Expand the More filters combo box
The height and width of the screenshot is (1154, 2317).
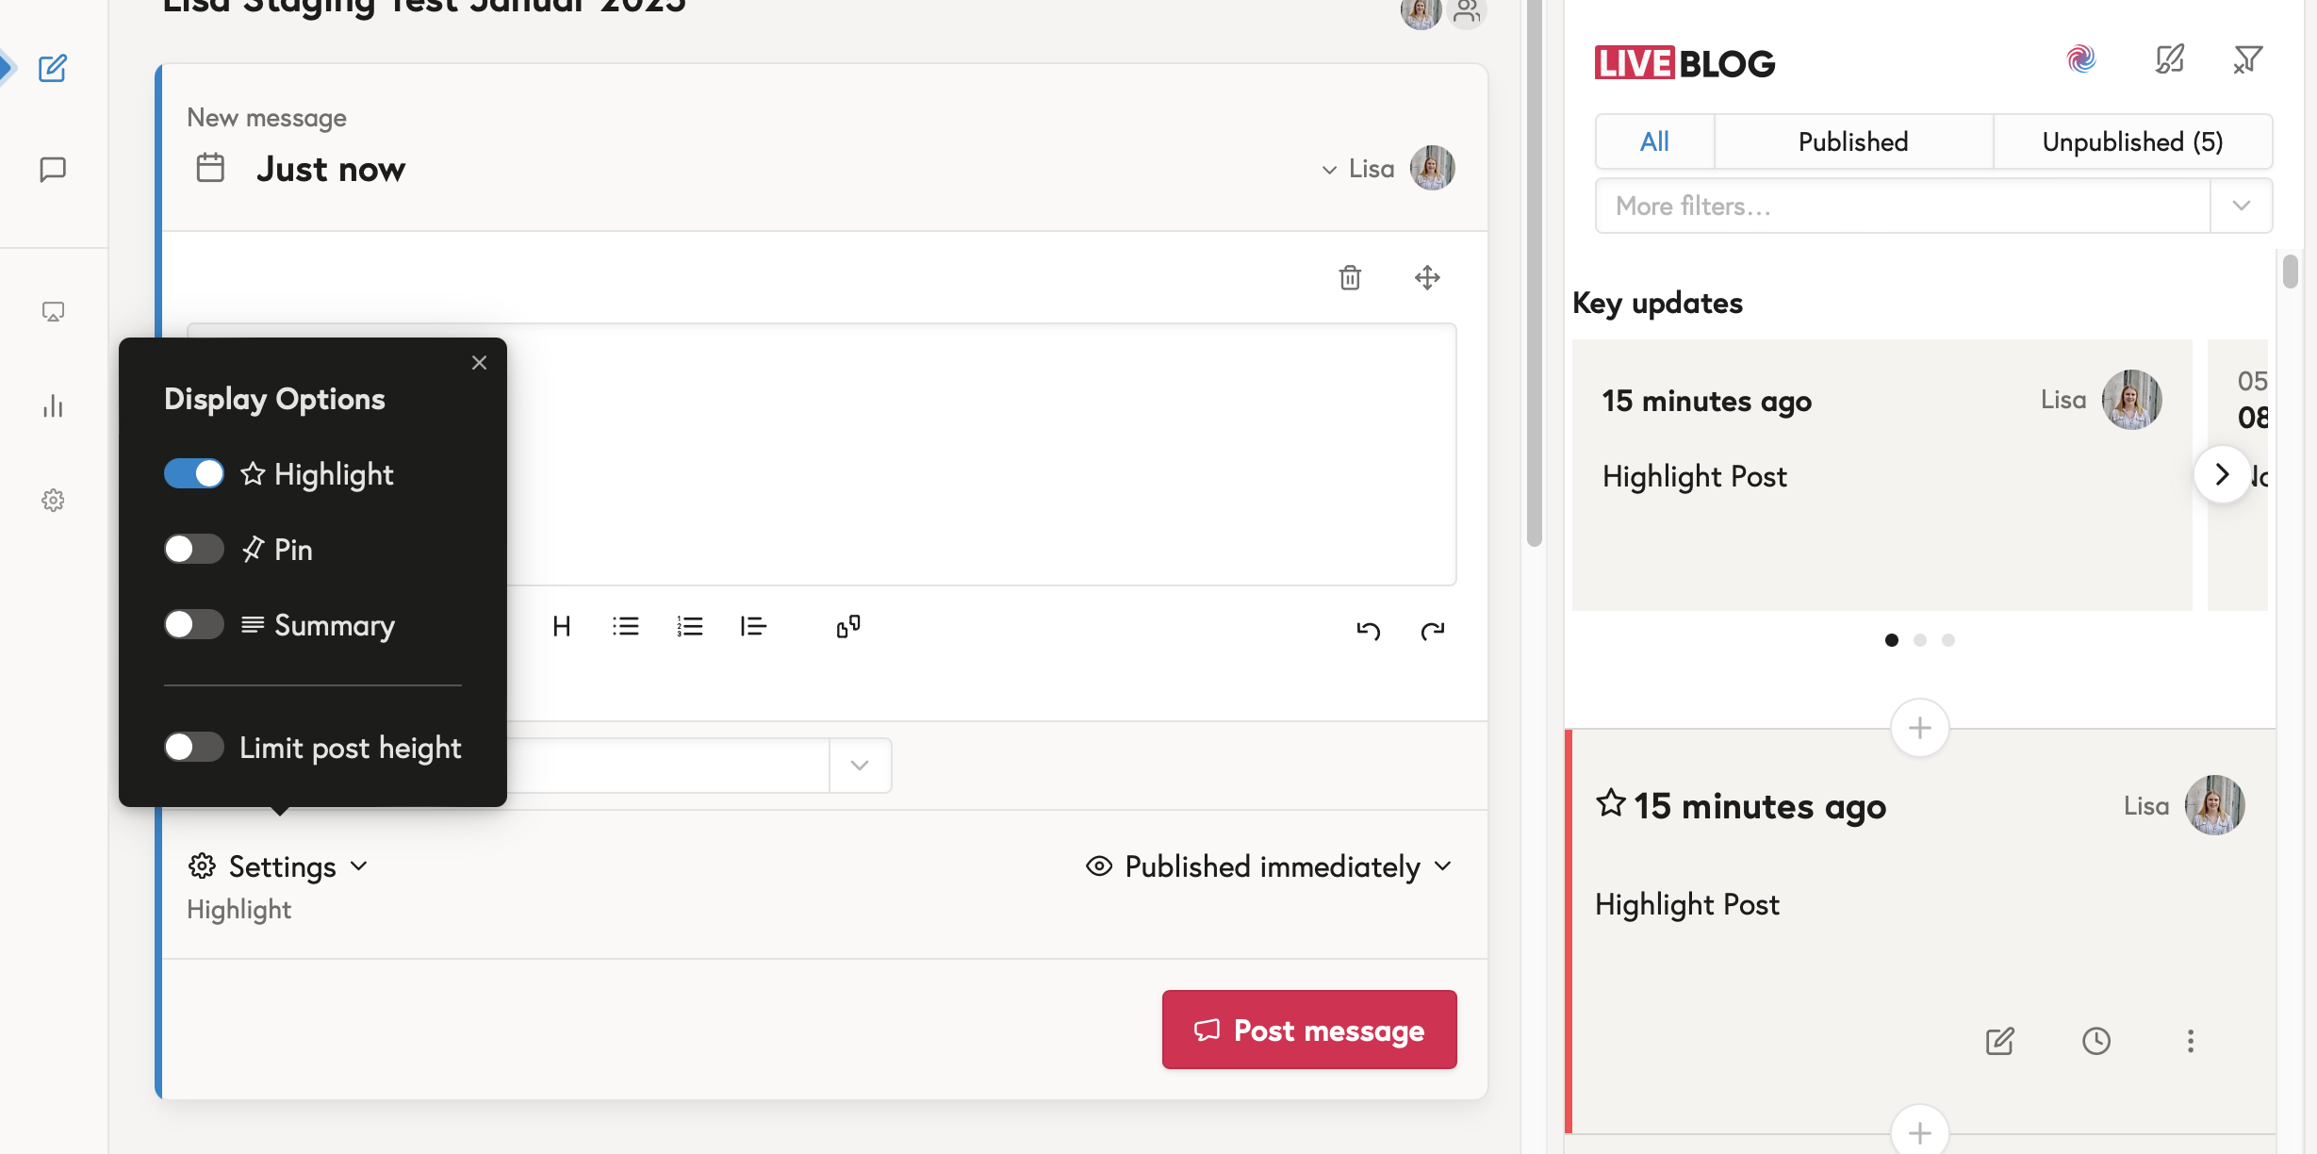coord(2241,206)
